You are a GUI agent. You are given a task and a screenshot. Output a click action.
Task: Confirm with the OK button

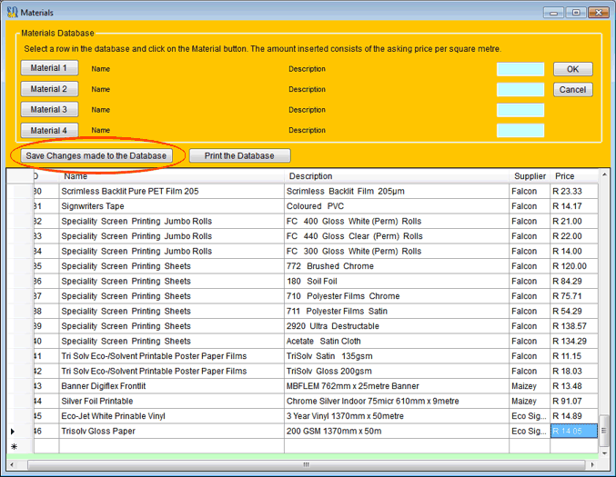pyautogui.click(x=572, y=69)
